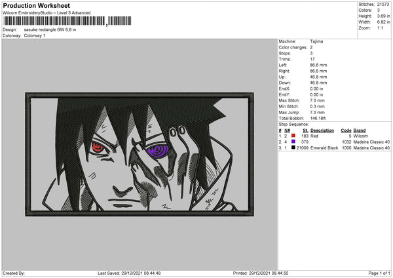Click the Trims value 17

coord(312,59)
